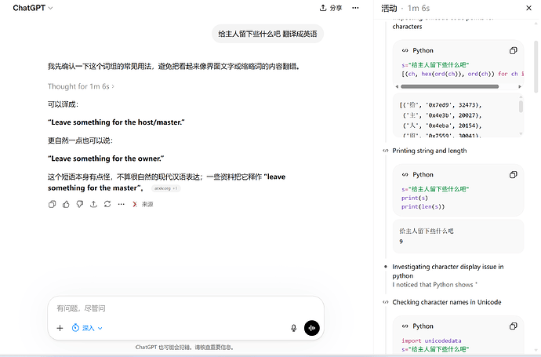
Task: Click the plus attach icon in composer
Action: point(60,328)
